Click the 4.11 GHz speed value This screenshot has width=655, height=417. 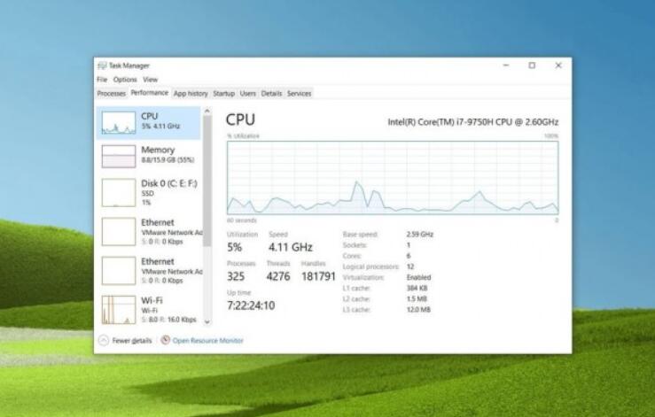tap(291, 247)
